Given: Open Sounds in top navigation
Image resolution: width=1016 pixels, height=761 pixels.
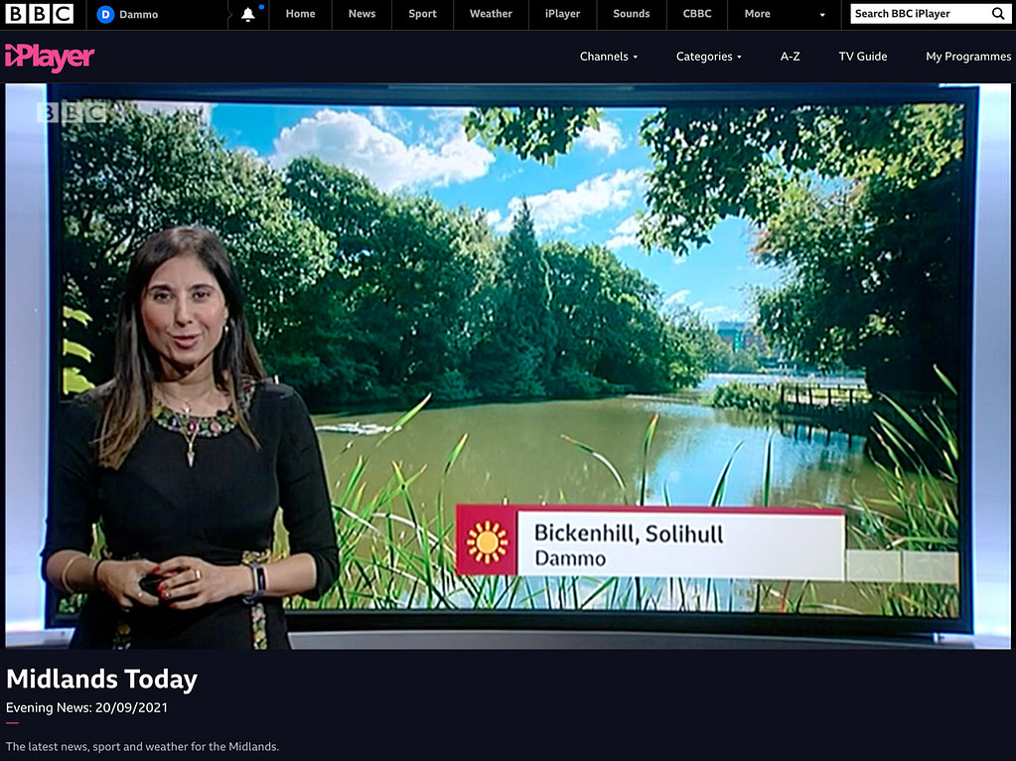Looking at the screenshot, I should pos(631,14).
